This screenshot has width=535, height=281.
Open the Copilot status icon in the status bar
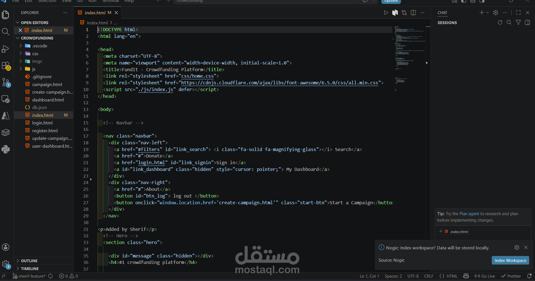pyautogui.click(x=466, y=276)
